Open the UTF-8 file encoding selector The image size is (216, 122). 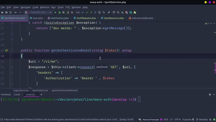click(x=177, y=119)
